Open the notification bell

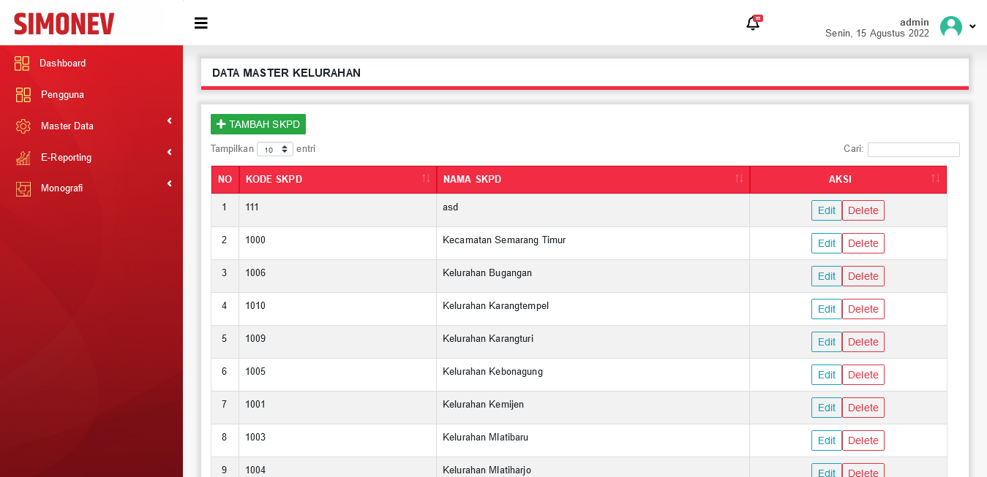pos(752,24)
